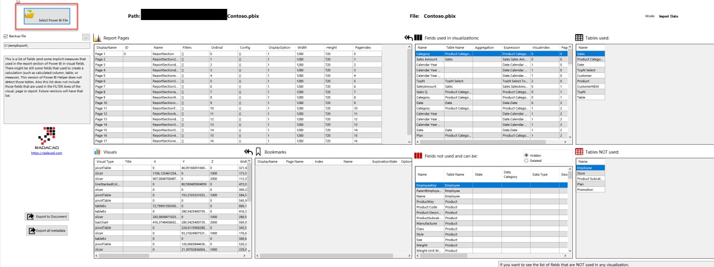Click the C:\tempExport\ path field
Image resolution: width=714 pixels, height=267 pixels.
[x=46, y=46]
